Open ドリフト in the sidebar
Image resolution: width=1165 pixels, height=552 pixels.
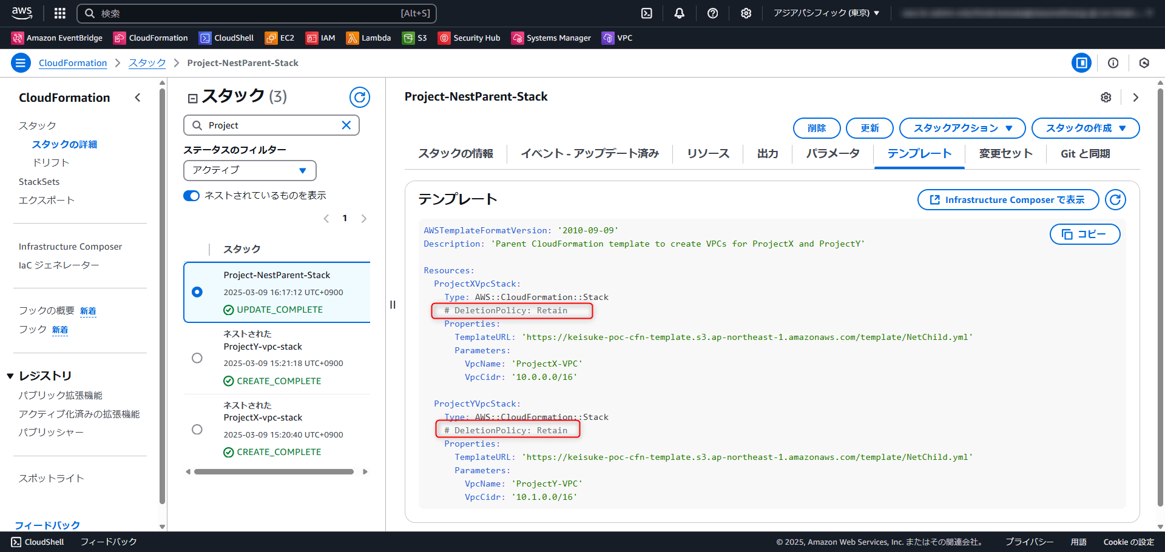tap(51, 162)
